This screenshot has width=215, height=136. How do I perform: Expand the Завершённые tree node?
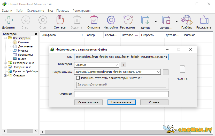[x=5, y=67]
